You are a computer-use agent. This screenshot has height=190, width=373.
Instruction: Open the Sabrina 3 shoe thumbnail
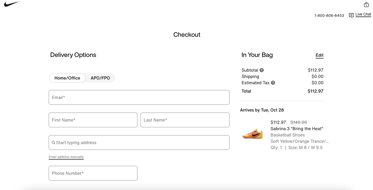point(253,134)
